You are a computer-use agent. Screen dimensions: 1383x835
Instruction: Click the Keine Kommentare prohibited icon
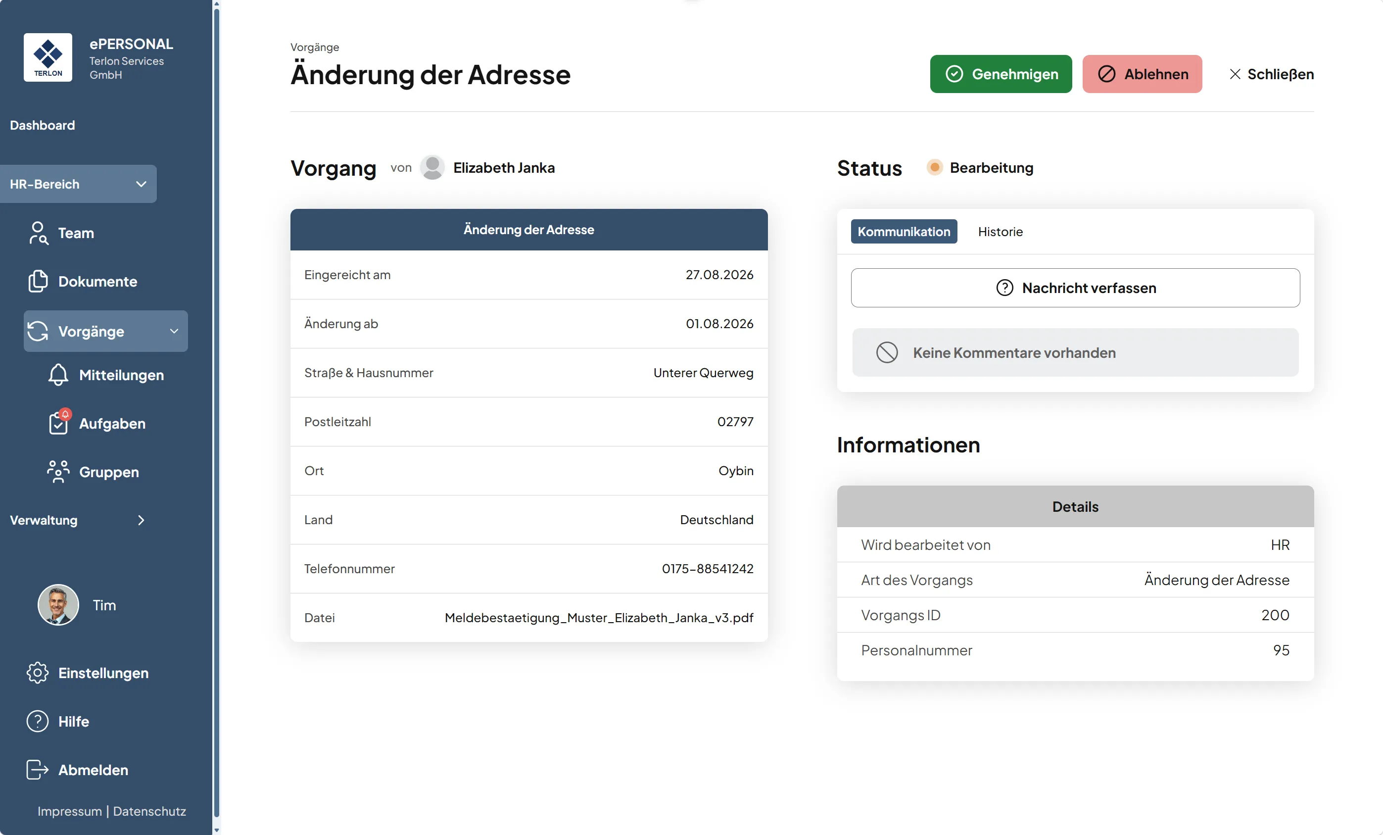(x=887, y=352)
